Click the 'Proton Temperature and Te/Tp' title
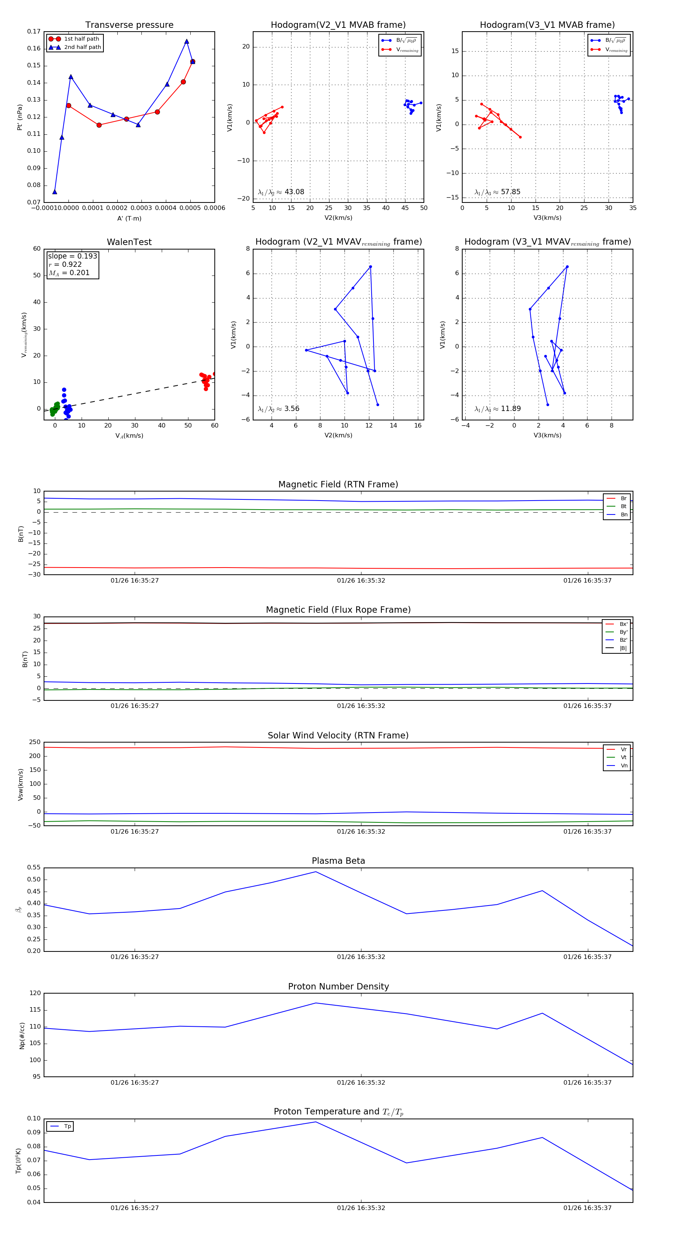 pyautogui.click(x=338, y=1112)
